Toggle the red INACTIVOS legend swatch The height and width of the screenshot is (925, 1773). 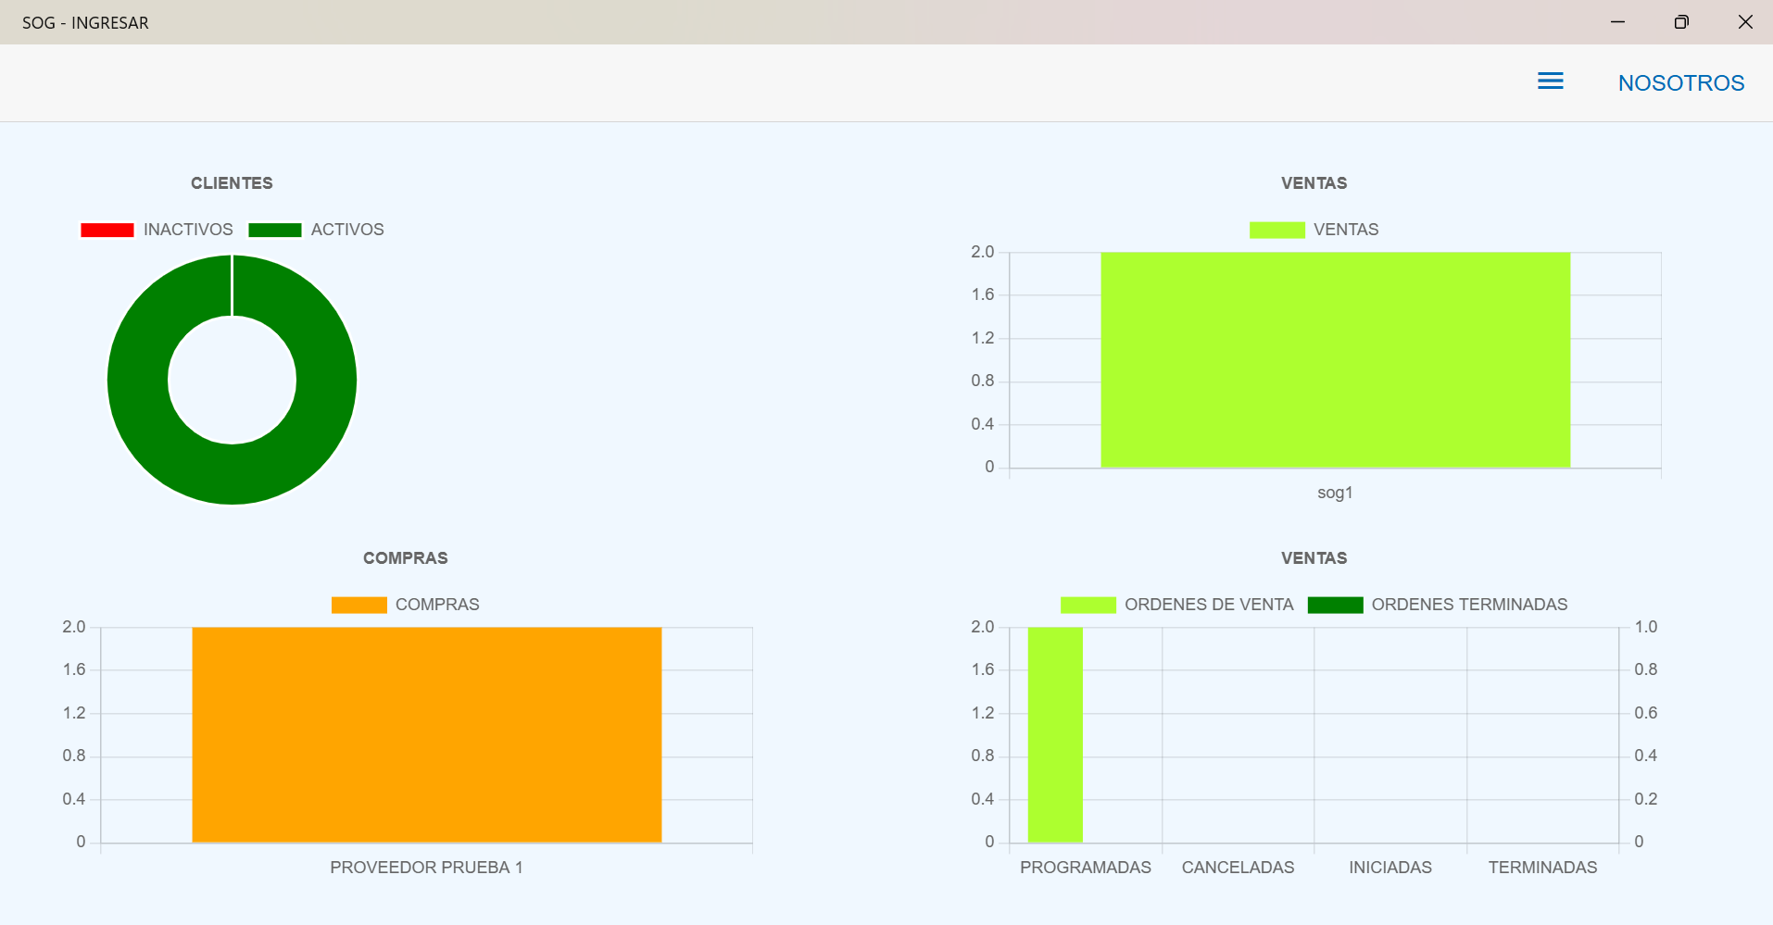107,230
